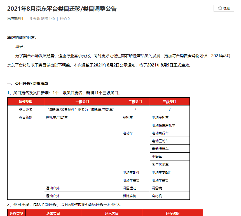Screen dimensions: 241x216
Task: Click the 迁移类型 column header
Action: pos(17,213)
